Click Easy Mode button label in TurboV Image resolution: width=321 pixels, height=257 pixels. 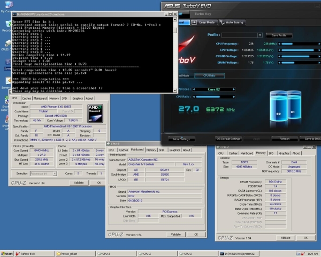point(207,22)
